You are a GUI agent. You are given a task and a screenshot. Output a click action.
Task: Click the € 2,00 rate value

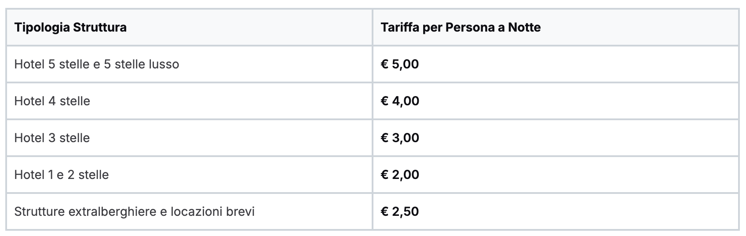(400, 175)
